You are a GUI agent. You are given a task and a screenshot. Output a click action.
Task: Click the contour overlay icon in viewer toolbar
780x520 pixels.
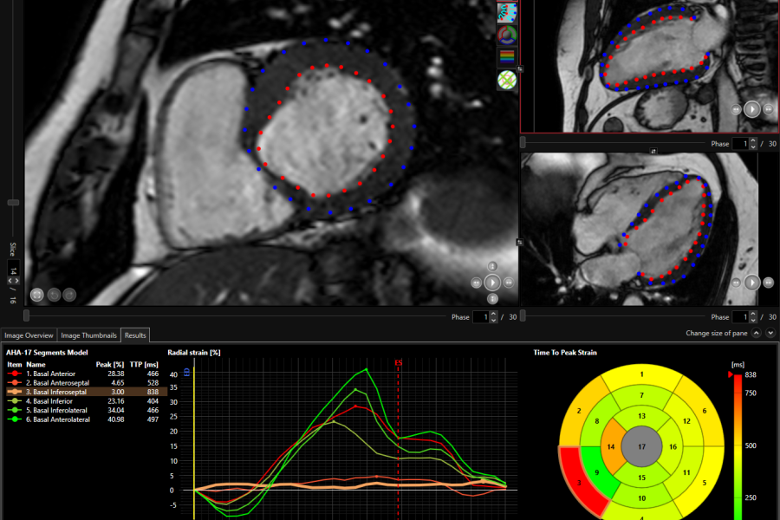[507, 13]
